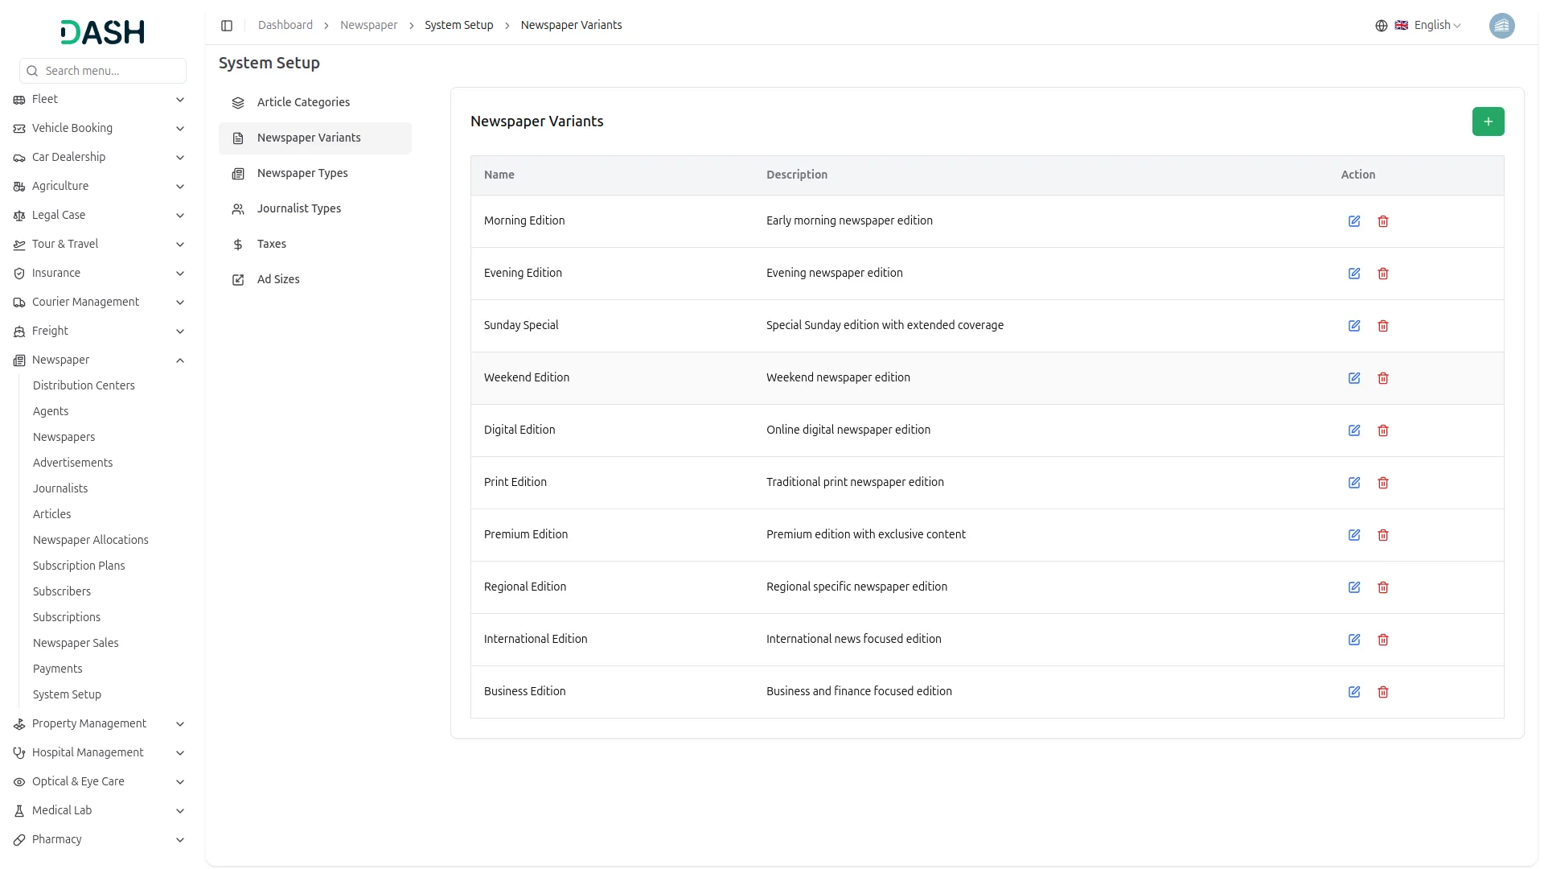This screenshot has height=869, width=1544.
Task: Edit the Morning Edition variant
Action: pyautogui.click(x=1354, y=221)
